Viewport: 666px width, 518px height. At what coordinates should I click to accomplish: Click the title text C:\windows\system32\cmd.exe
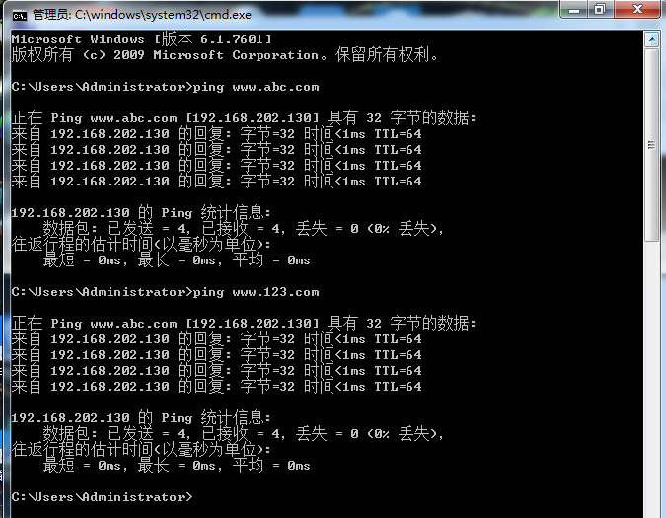163,15
